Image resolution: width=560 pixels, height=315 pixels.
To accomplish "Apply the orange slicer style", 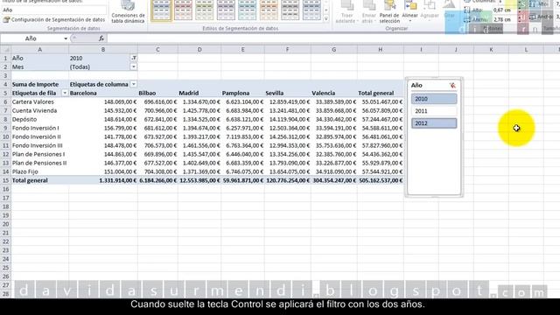I will pos(269,10).
